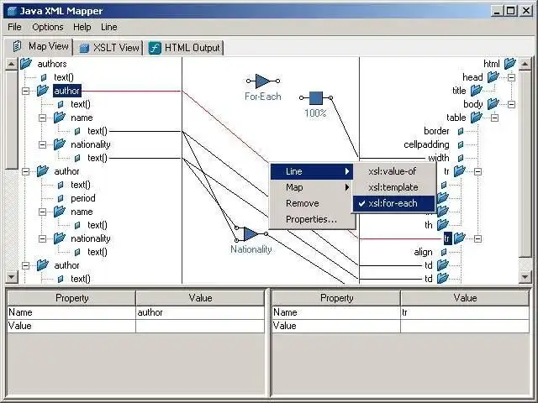Collapse the body node in target tree
This screenshot has width=538, height=403.
[511, 104]
